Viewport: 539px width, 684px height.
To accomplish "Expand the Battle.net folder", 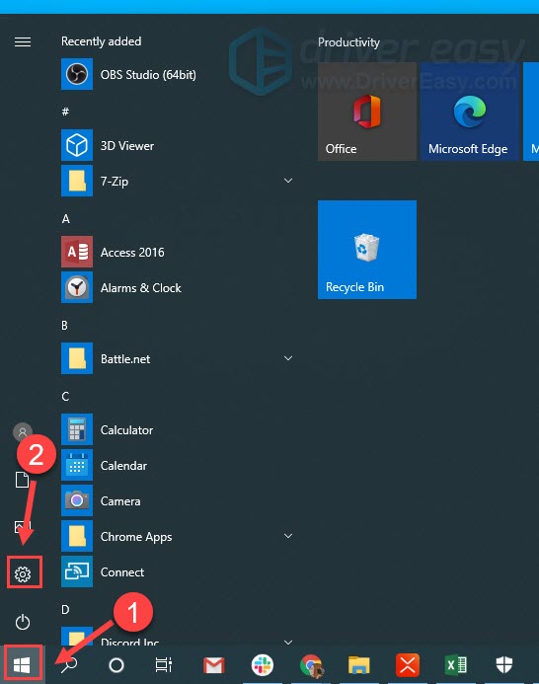I will click(288, 358).
